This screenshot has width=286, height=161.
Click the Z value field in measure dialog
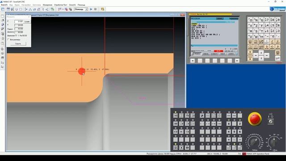(19, 21)
